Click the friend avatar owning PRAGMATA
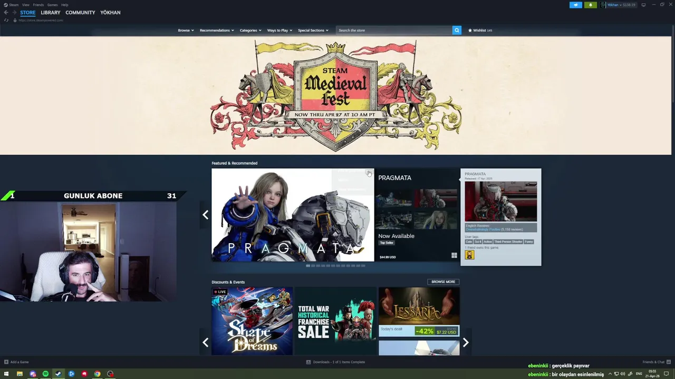Image resolution: width=675 pixels, height=379 pixels. pos(469,255)
